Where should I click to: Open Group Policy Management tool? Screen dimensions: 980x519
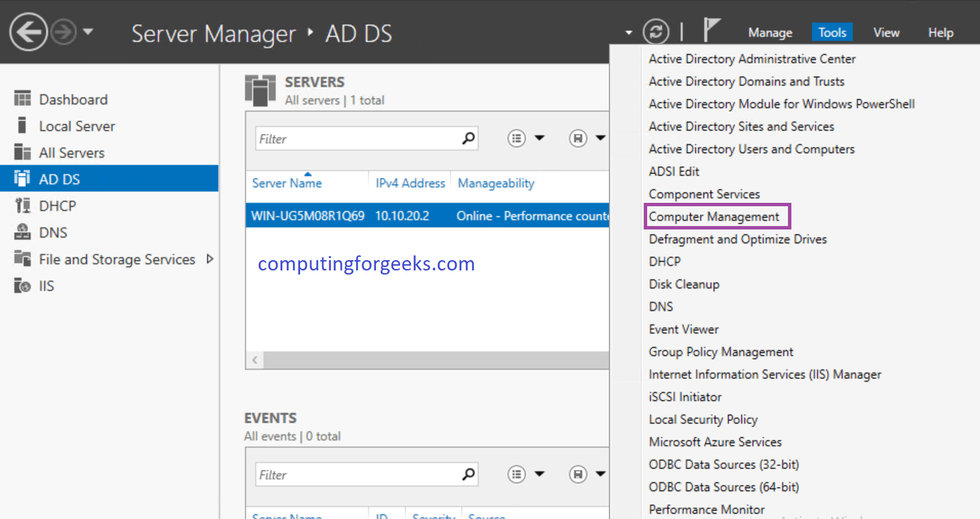tap(720, 352)
